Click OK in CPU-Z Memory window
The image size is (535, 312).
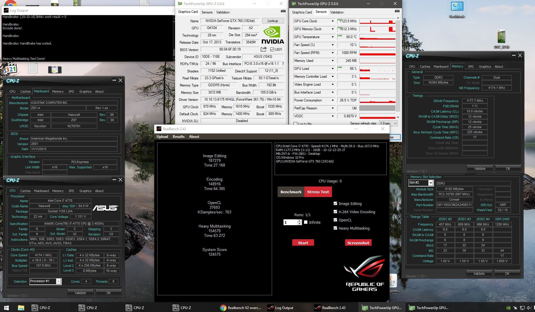(x=508, y=169)
